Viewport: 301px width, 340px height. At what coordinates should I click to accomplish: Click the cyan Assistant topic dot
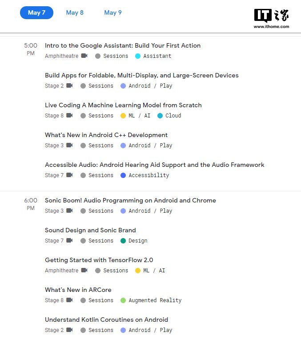tap(138, 56)
